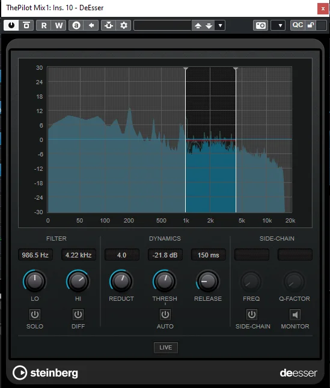Screen dimensions: 330x388
Task: Click the side-chain frequency value field
Action: 252,255
